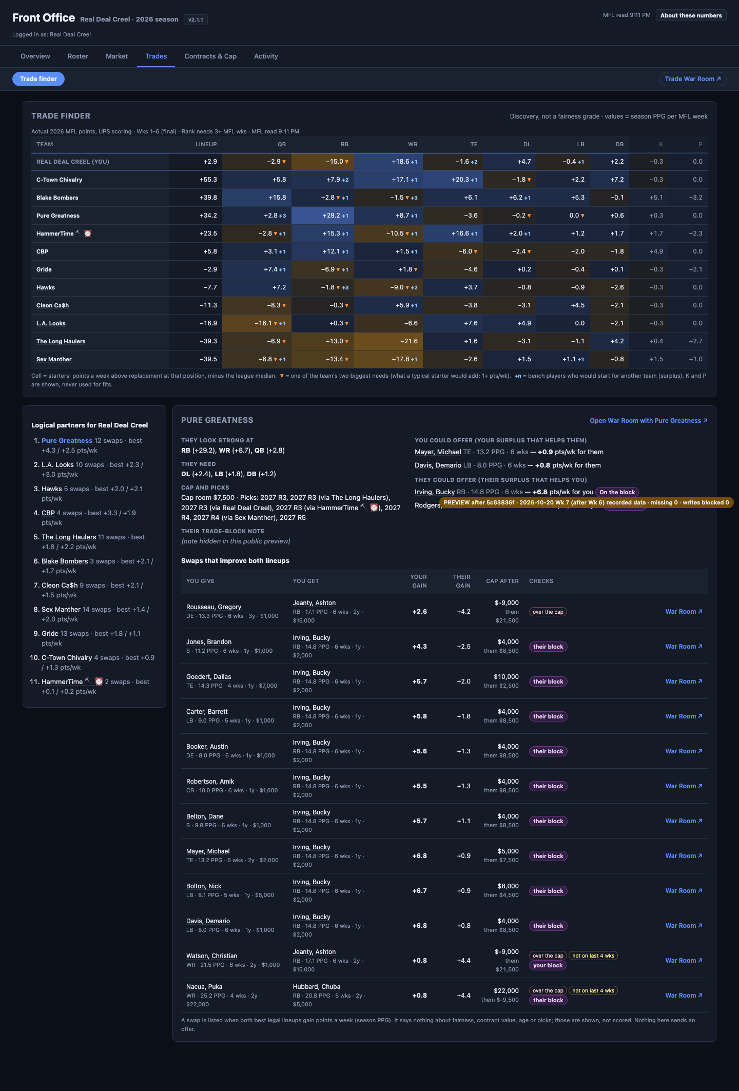739x1091 pixels.
Task: Click Mayer, Michael in your offer list
Action: (x=438, y=452)
